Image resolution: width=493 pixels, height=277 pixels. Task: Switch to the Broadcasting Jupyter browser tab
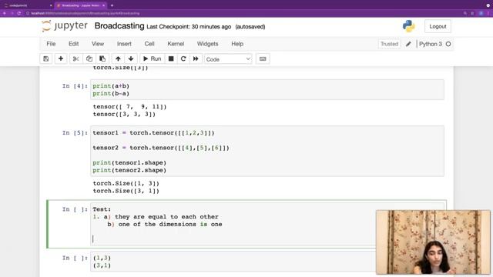80,5
